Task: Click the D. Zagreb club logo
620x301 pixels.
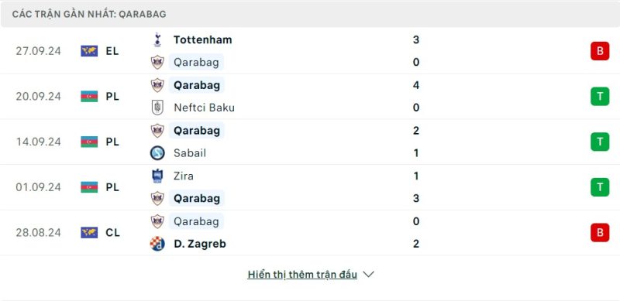Action: [157, 244]
